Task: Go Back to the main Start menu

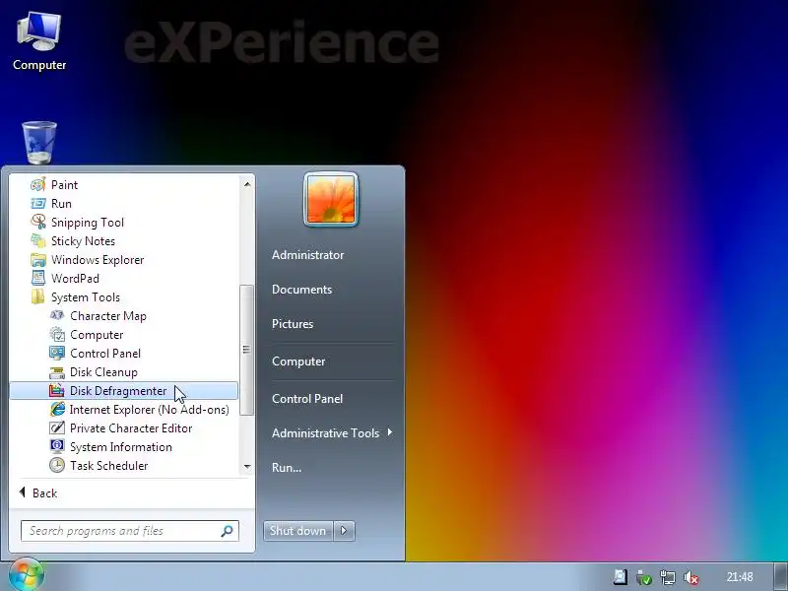Action: click(x=38, y=493)
